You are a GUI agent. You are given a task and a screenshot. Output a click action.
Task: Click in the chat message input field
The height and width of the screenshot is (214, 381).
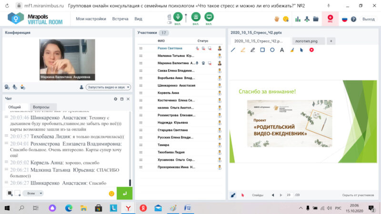click(x=75, y=193)
